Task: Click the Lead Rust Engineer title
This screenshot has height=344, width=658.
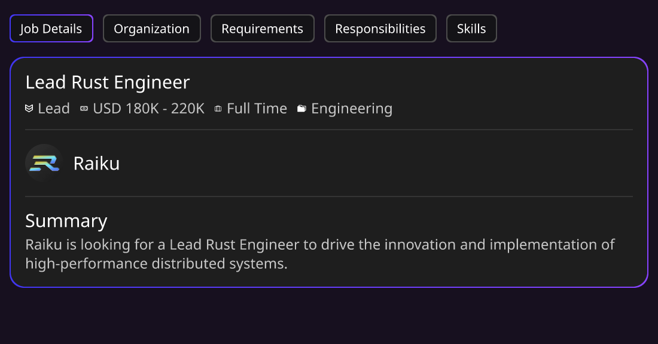Action: coord(108,82)
